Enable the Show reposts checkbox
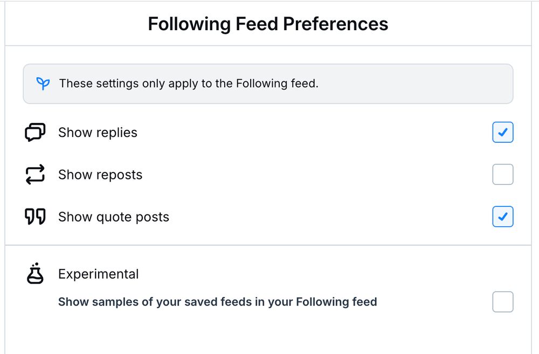 point(502,174)
